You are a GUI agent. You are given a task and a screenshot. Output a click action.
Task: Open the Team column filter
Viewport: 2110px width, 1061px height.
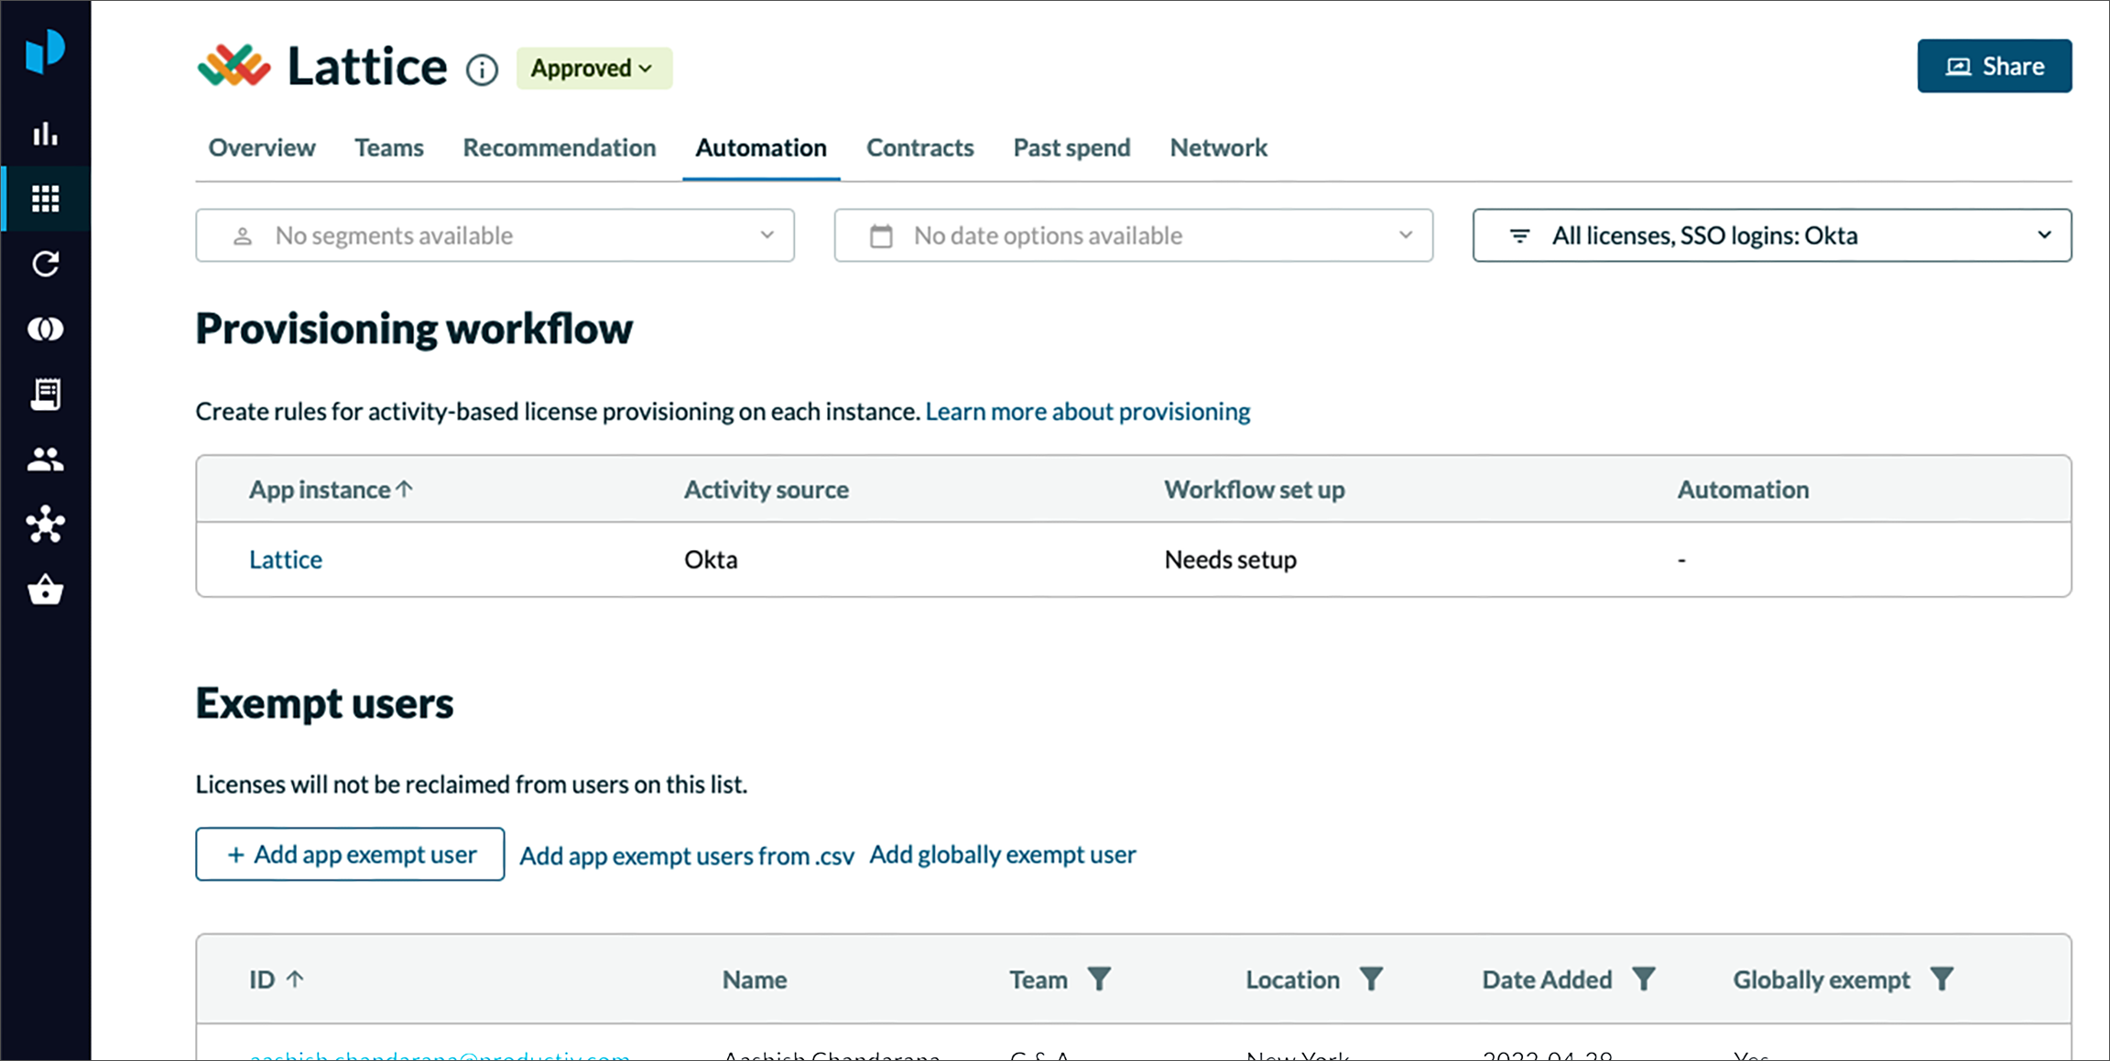1100,979
